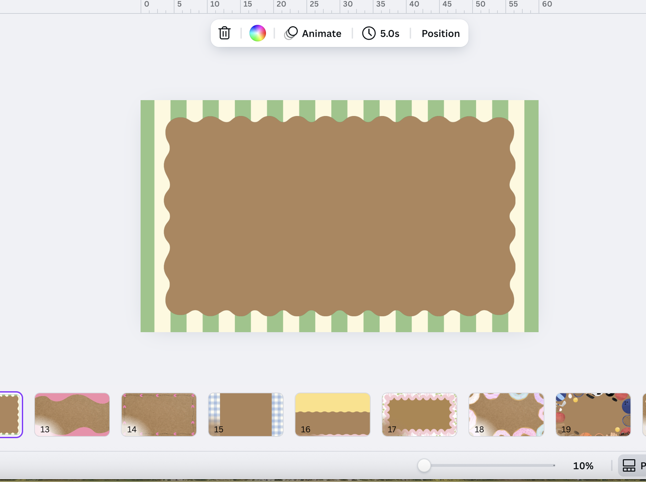Select page 14 thumbnail with dotted border
The image size is (646, 482).
[159, 414]
